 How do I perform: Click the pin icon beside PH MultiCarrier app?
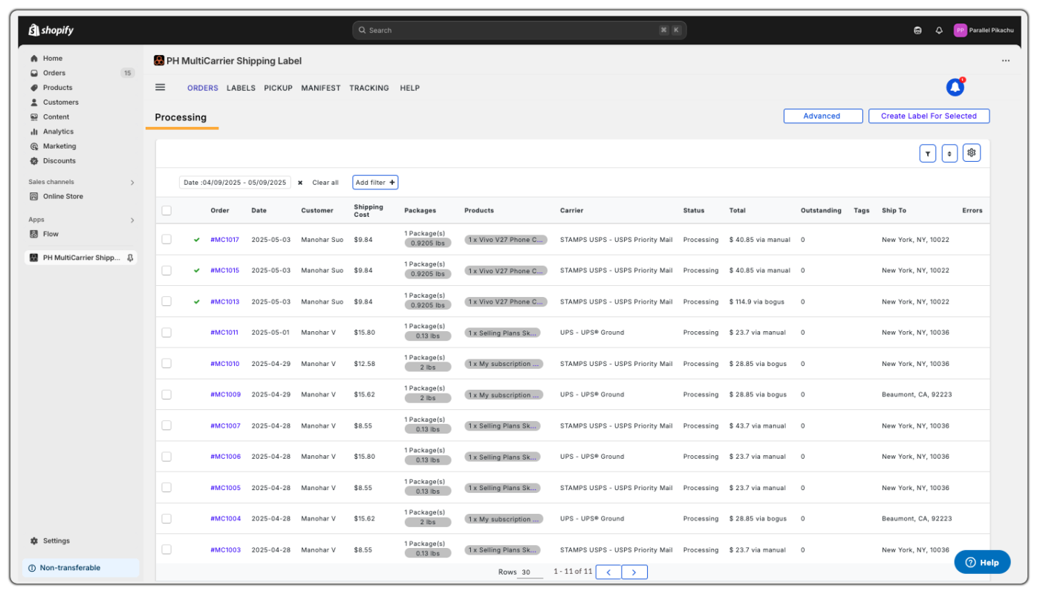pos(130,258)
